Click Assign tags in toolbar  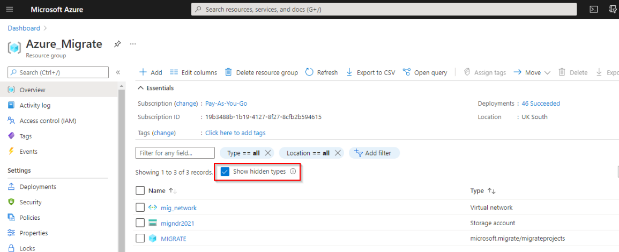pyautogui.click(x=485, y=72)
